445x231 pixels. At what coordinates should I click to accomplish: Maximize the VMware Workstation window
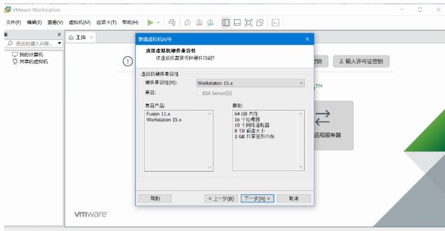point(420,9)
